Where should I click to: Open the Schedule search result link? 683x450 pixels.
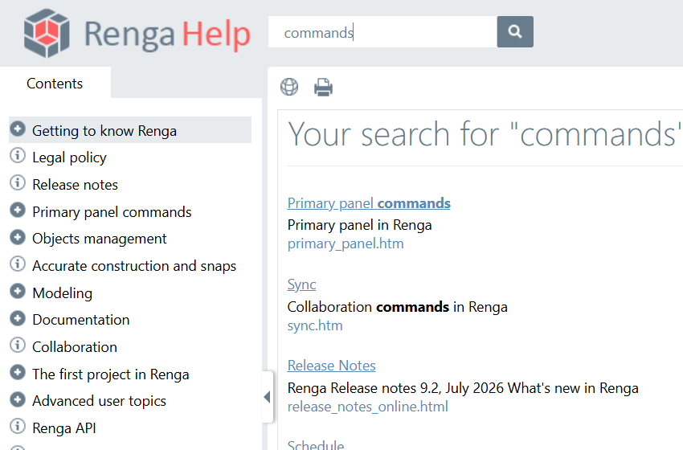point(316,444)
